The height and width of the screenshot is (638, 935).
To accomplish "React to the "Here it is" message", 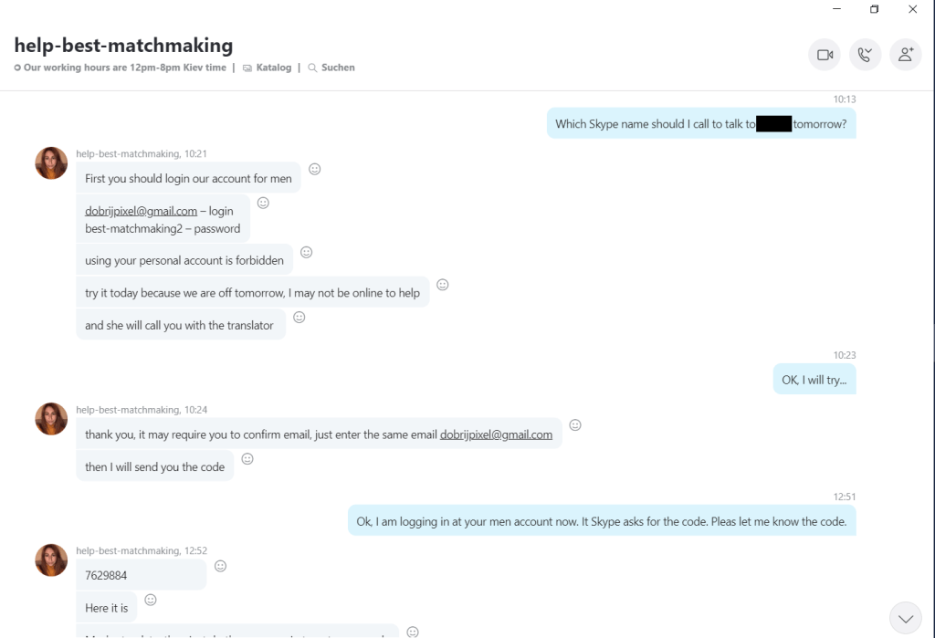I will point(151,600).
